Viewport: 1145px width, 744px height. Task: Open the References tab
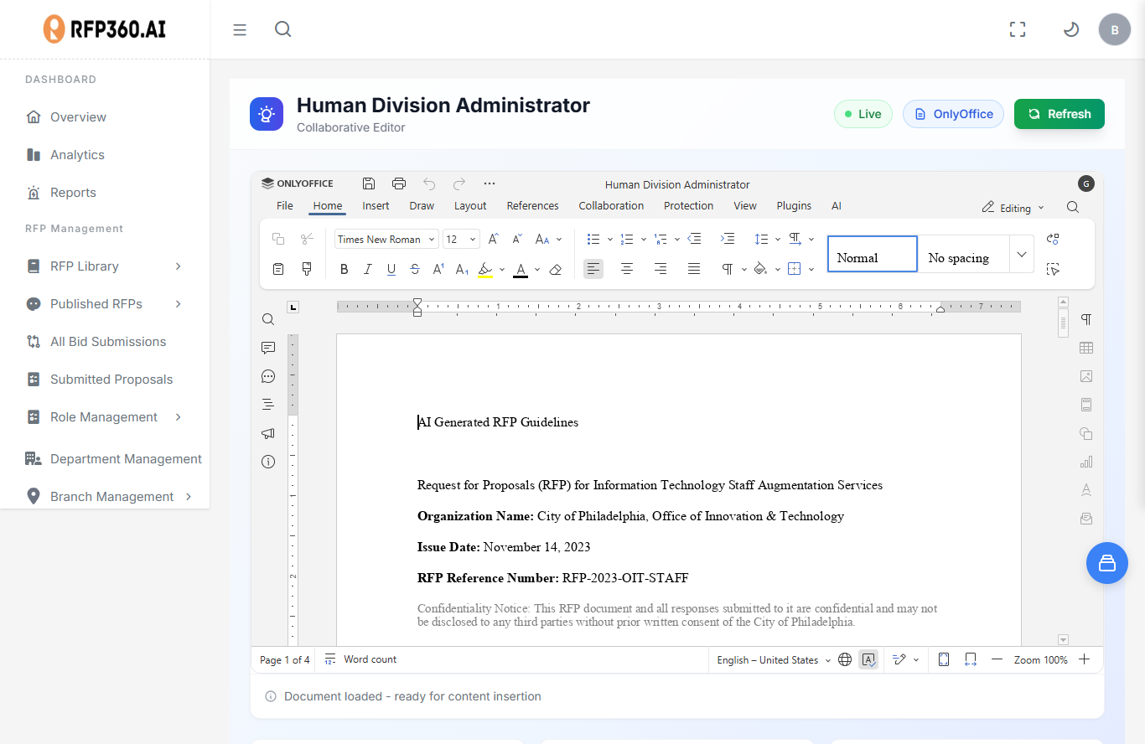click(532, 205)
